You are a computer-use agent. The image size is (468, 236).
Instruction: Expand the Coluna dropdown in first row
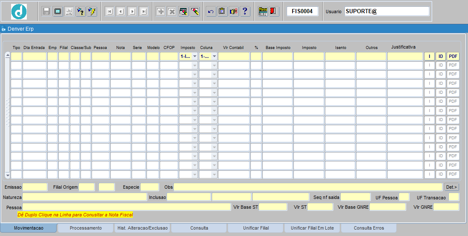click(x=214, y=56)
